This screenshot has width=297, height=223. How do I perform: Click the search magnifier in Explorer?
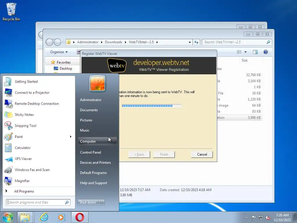tap(268, 42)
